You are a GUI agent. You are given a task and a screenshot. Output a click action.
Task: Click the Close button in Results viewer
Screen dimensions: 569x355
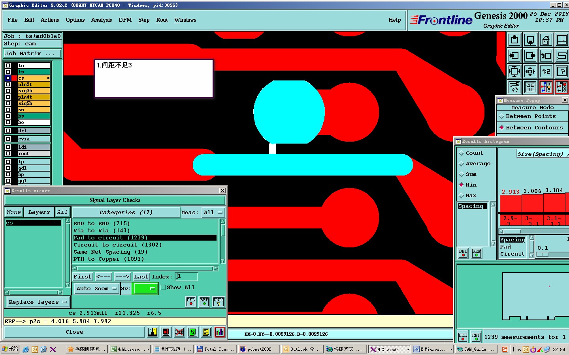coord(74,332)
